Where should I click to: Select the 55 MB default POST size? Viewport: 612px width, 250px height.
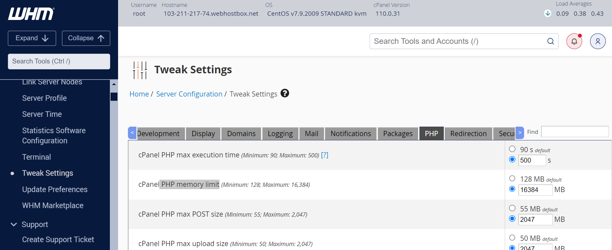[512, 208]
